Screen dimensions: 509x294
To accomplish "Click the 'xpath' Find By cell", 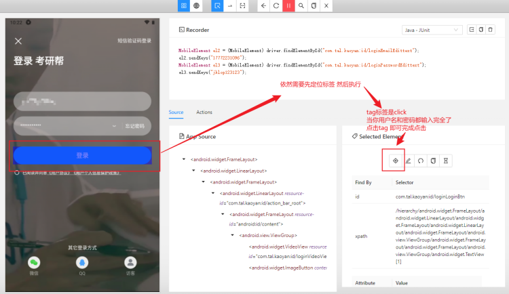I will tap(361, 236).
